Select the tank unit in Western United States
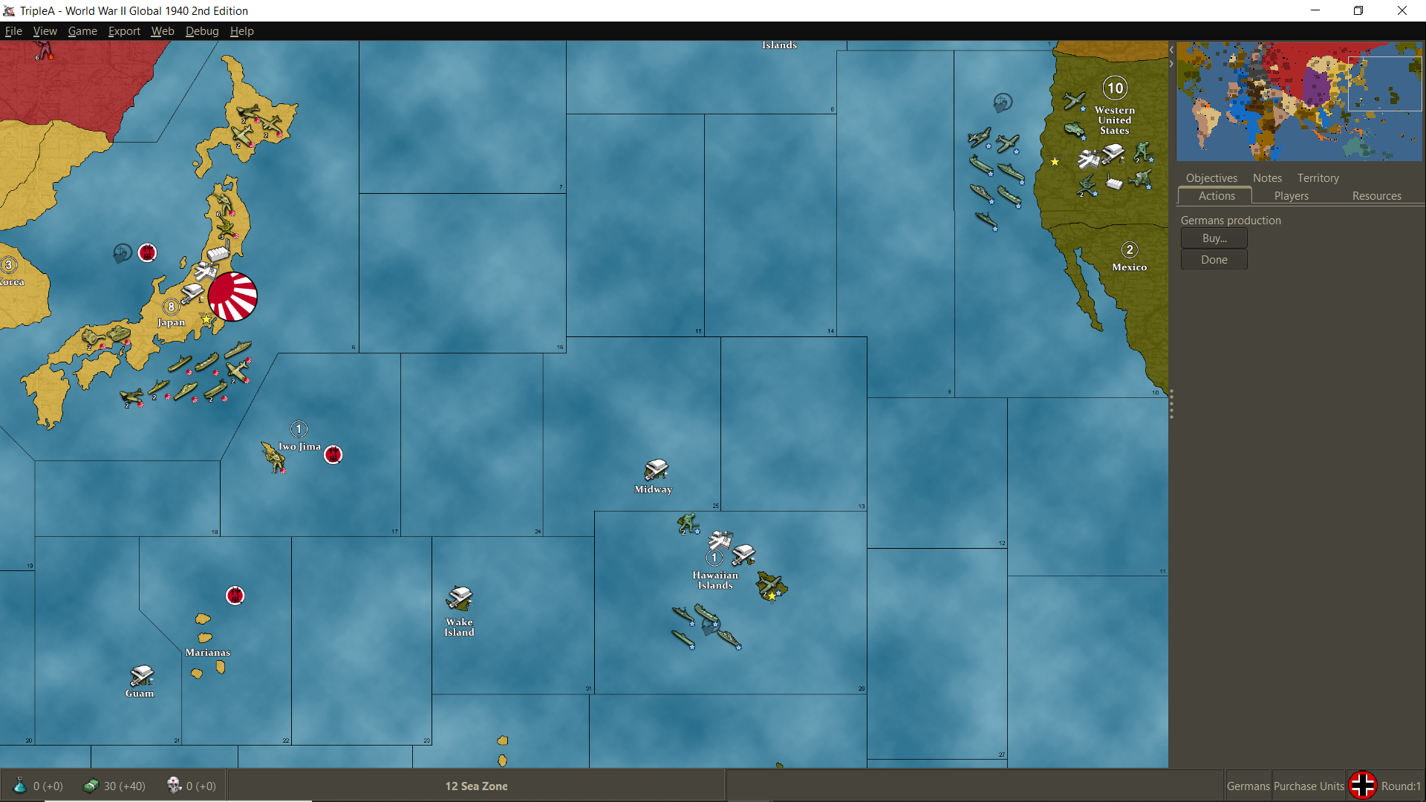Image resolution: width=1426 pixels, height=802 pixels. (x=1074, y=130)
